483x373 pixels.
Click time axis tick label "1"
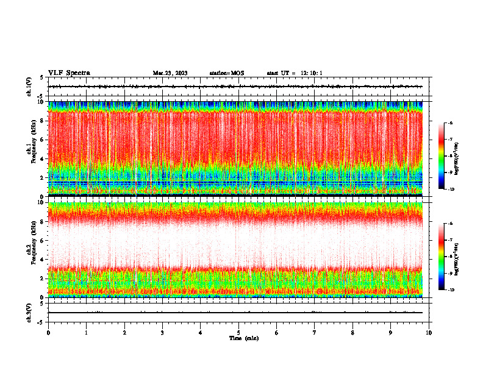(x=86, y=333)
